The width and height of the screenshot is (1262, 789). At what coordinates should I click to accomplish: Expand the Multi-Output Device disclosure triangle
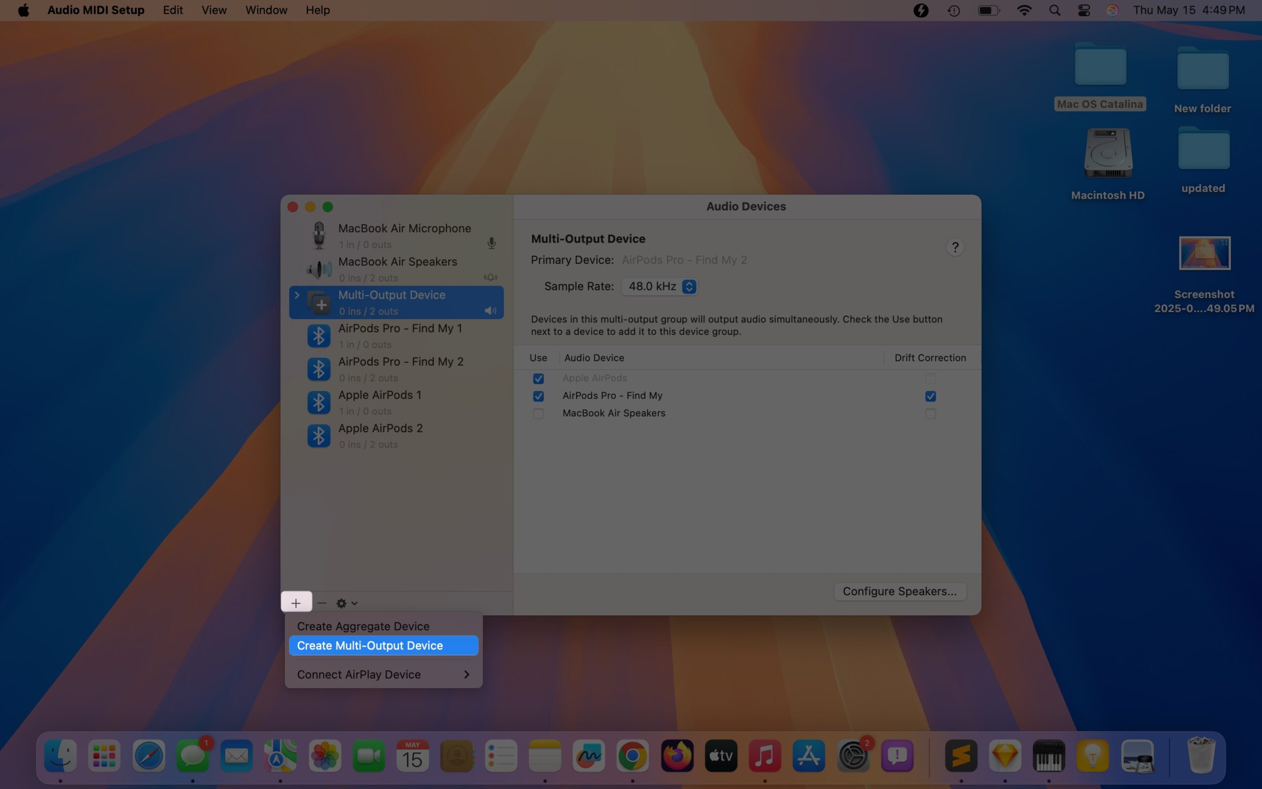(296, 295)
